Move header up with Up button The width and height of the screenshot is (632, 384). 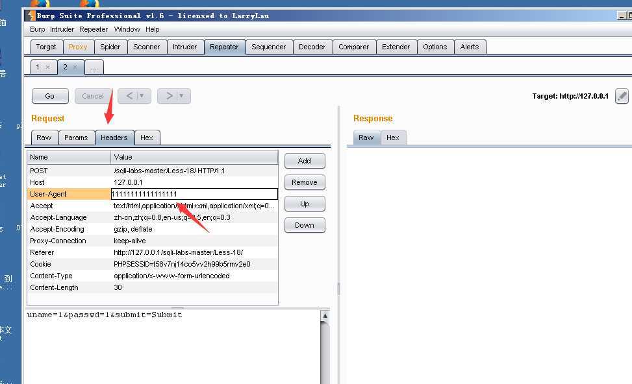(305, 204)
